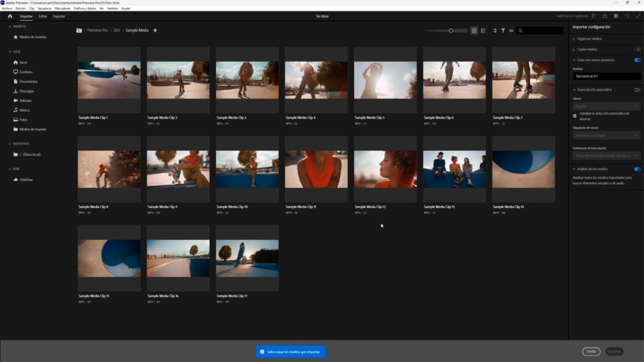Open the Idioma dropdown showing Español
The width and height of the screenshot is (644, 362).
point(606,107)
